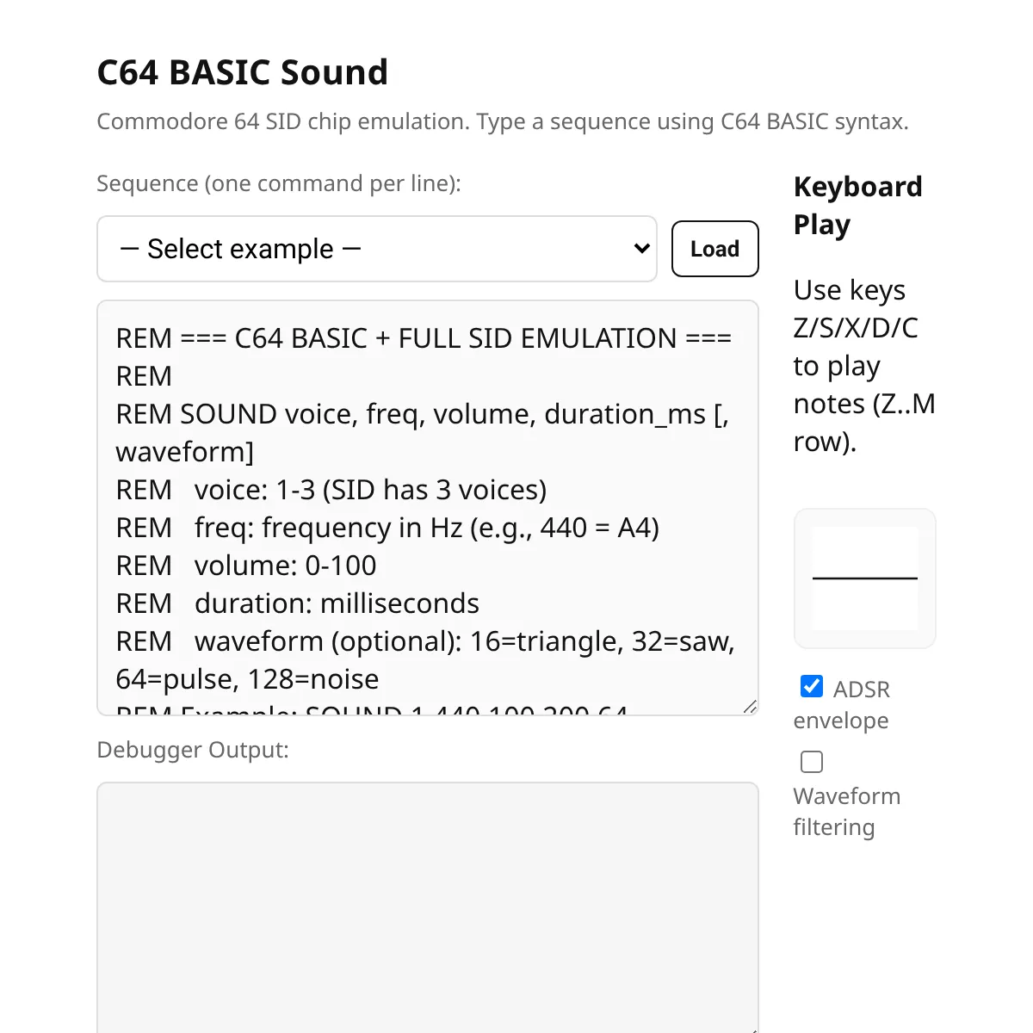The image size is (1033, 1033).
Task: Click the Keyboard Play heading
Action: [858, 205]
